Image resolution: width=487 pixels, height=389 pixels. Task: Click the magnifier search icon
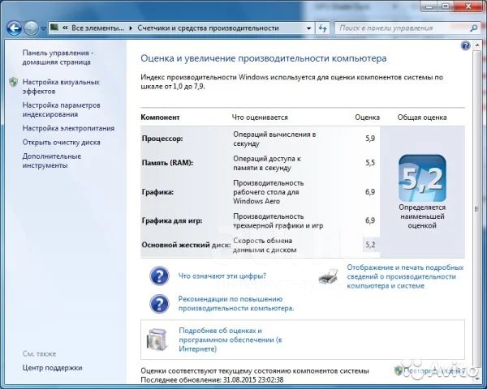click(x=474, y=28)
